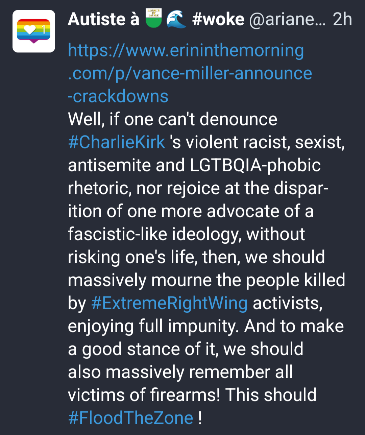Screen dimensions: 365x435
Task: Open the #ExtremeRightWing hashtag
Action: click(x=169, y=303)
